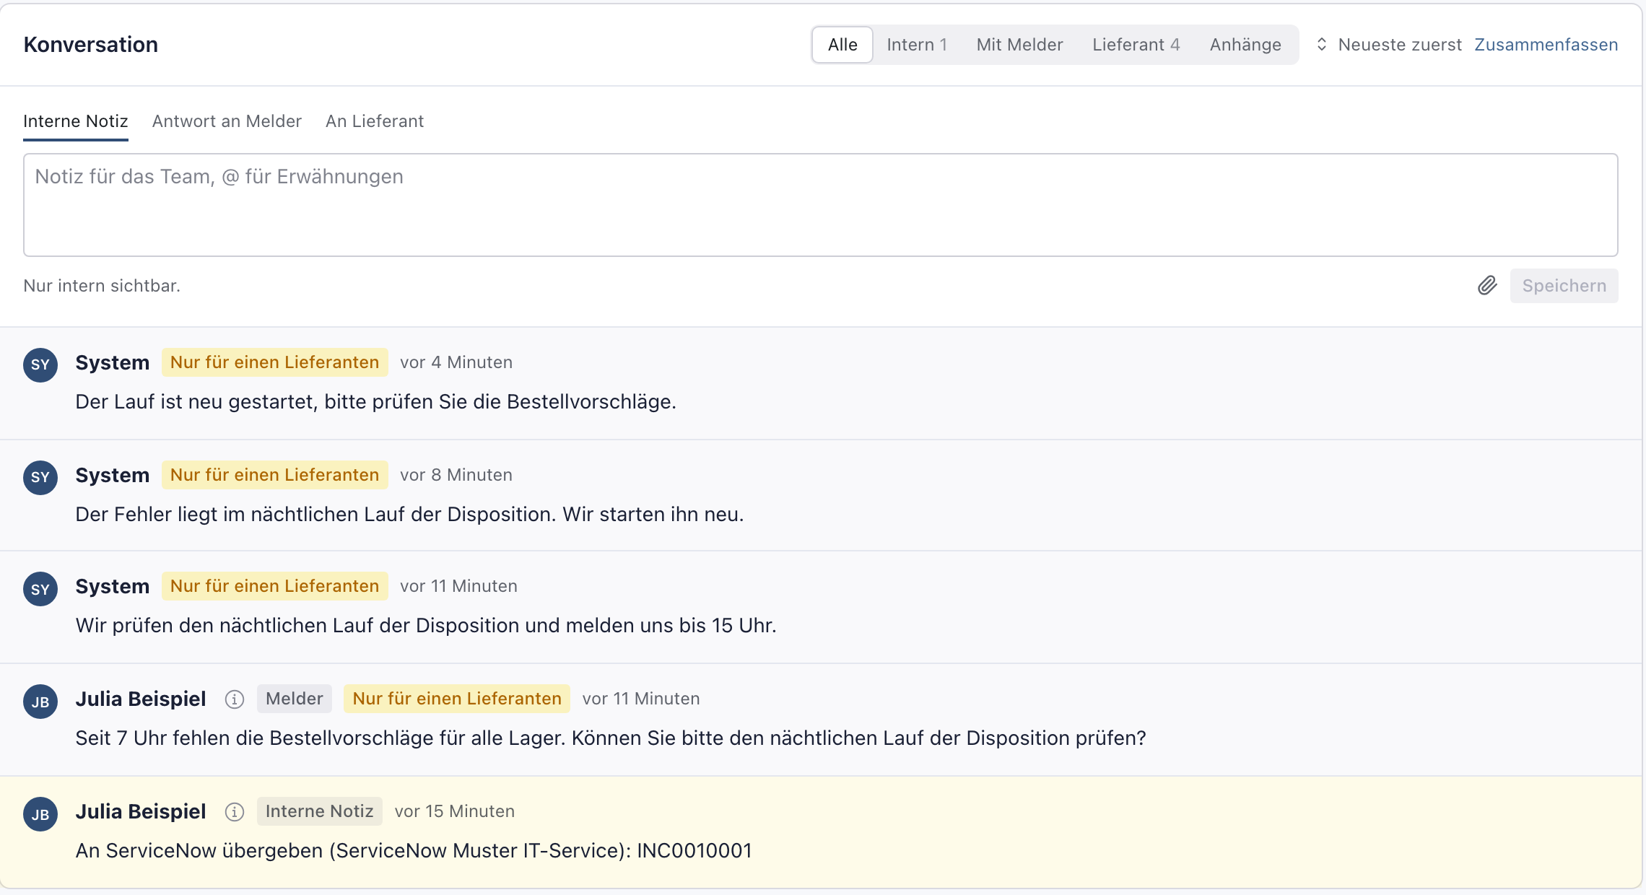This screenshot has width=1646, height=895.
Task: Click text 'Der Lauf ist neu gestartet, bitte prüfen Sie die Bestellvorschläge.'
Action: [x=375, y=402]
